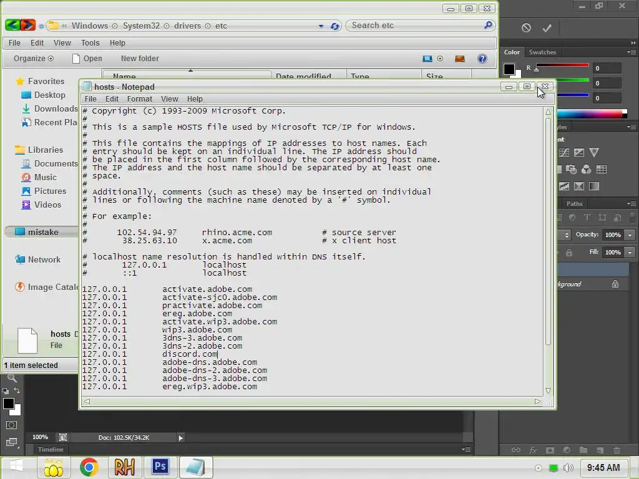The height and width of the screenshot is (479, 639).
Task: Click the smart object layer filter icon
Action: point(617,218)
